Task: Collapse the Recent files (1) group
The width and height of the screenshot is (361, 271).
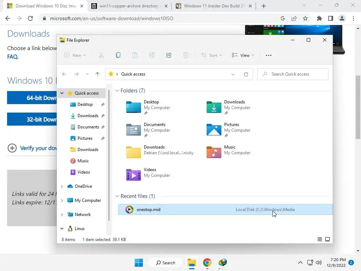Action: point(117,196)
